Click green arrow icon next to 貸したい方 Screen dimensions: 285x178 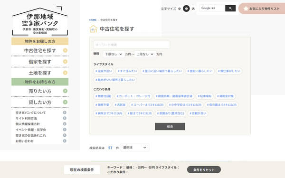(65, 102)
